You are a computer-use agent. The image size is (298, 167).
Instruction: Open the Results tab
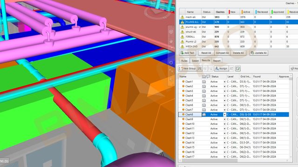[206, 60]
